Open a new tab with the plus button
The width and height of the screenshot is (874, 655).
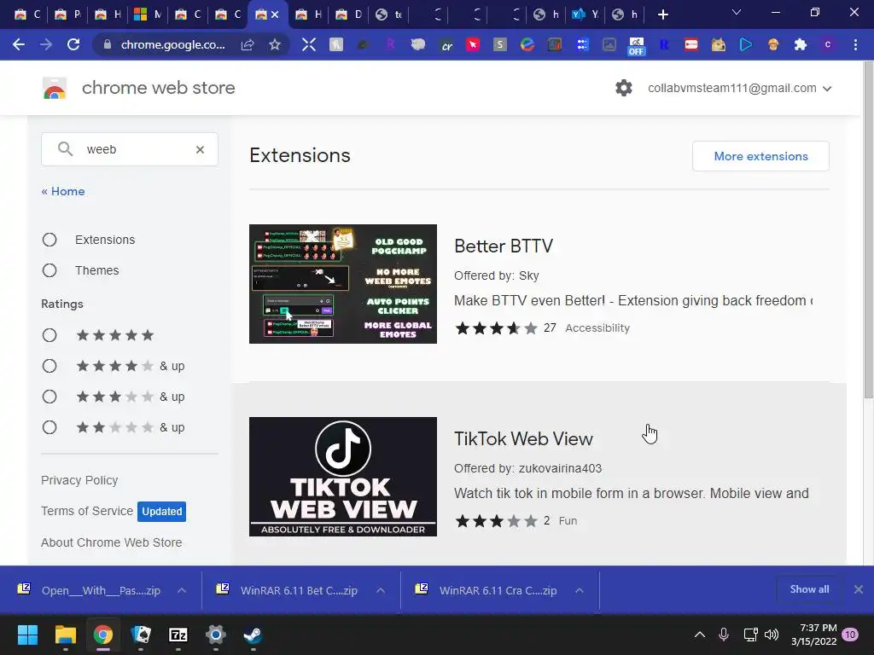(x=662, y=14)
